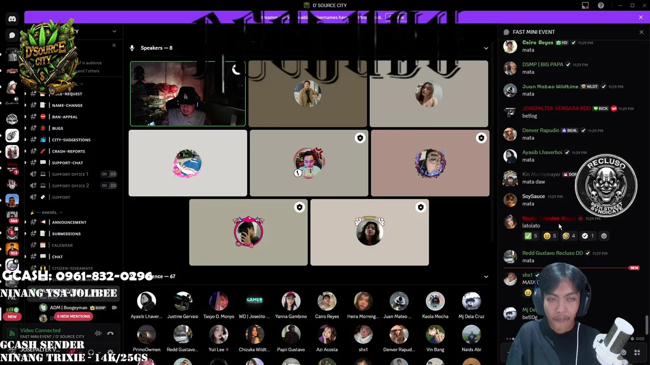Open audience member Yanna Gambino's avatar

tap(291, 301)
